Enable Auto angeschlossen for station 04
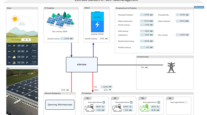Viewport: 207px width, 115px height. click(186, 102)
